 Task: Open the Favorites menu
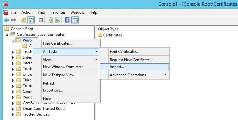58,12
